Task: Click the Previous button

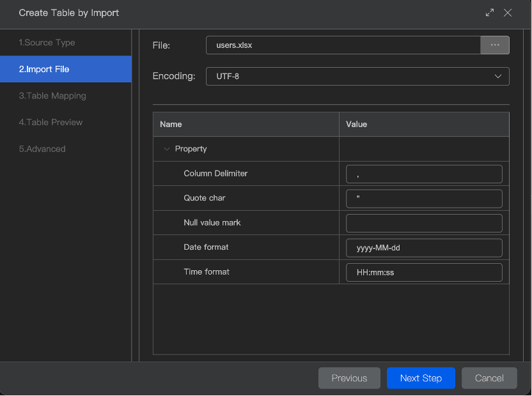Action: click(349, 378)
